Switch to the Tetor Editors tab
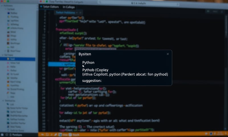Viewport: 228px width, 137px height. (49, 7)
